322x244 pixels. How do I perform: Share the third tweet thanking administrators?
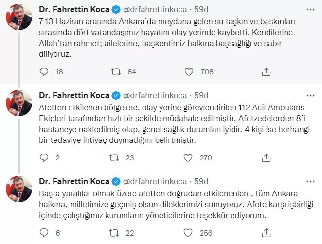pos(266,233)
